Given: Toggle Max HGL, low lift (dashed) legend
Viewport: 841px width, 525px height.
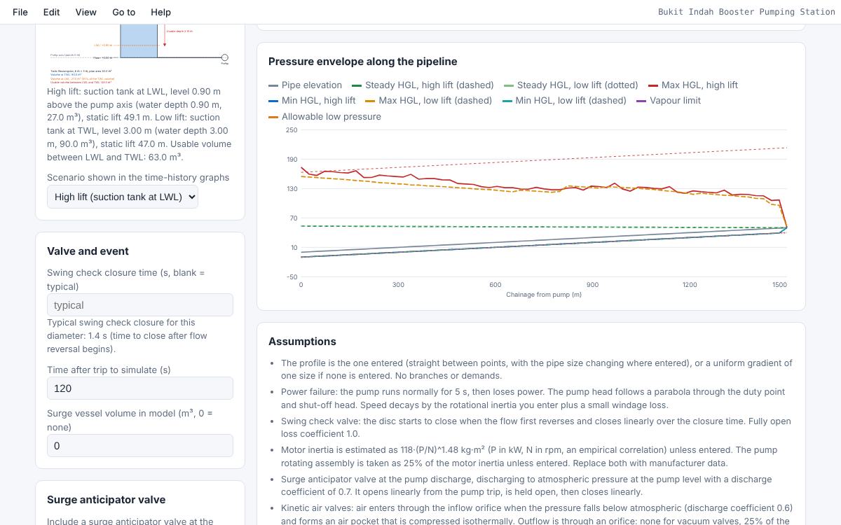Looking at the screenshot, I should [x=428, y=100].
